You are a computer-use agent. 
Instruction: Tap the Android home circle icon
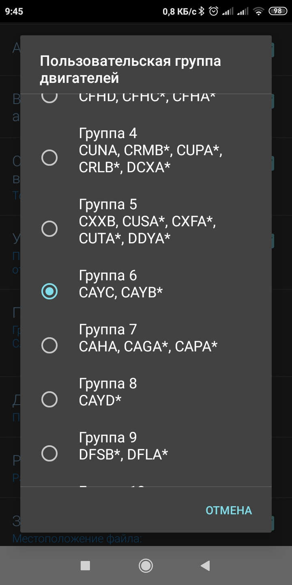[x=146, y=565]
